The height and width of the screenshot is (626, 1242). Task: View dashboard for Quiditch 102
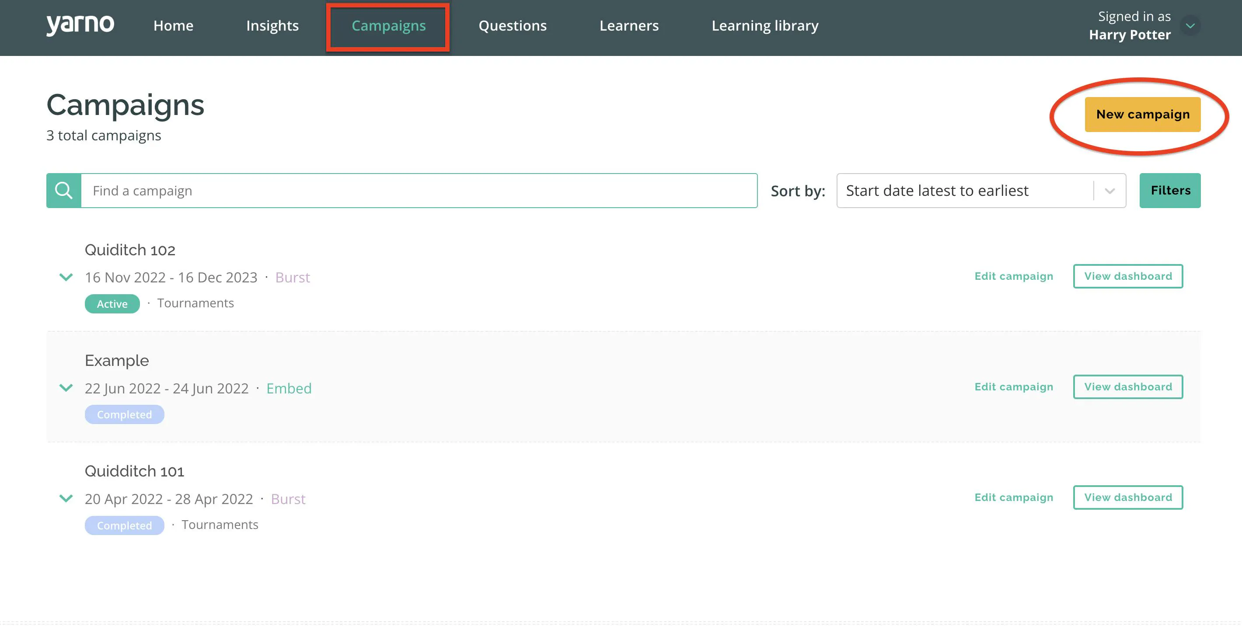pyautogui.click(x=1128, y=276)
